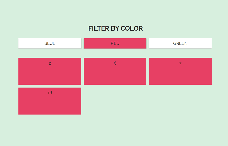Click the card labeled 16
This screenshot has height=146, width=228.
(x=50, y=101)
